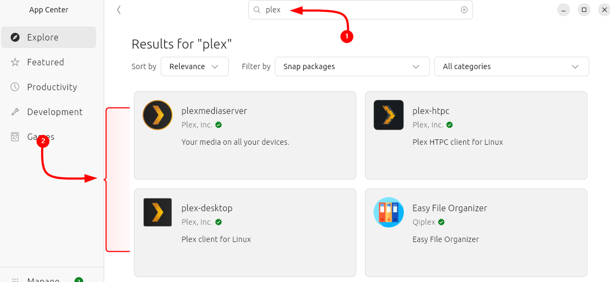Viewport: 610px width, 282px height.
Task: Click the plexmediaserver app icon
Action: (158, 115)
